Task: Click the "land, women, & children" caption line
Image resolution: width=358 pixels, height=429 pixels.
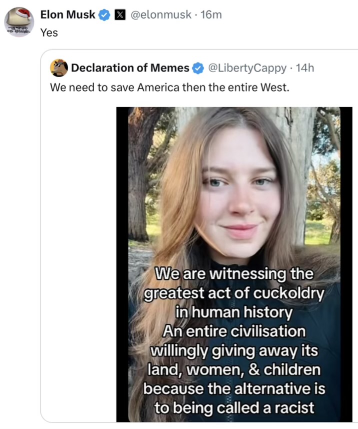Action: point(233,369)
